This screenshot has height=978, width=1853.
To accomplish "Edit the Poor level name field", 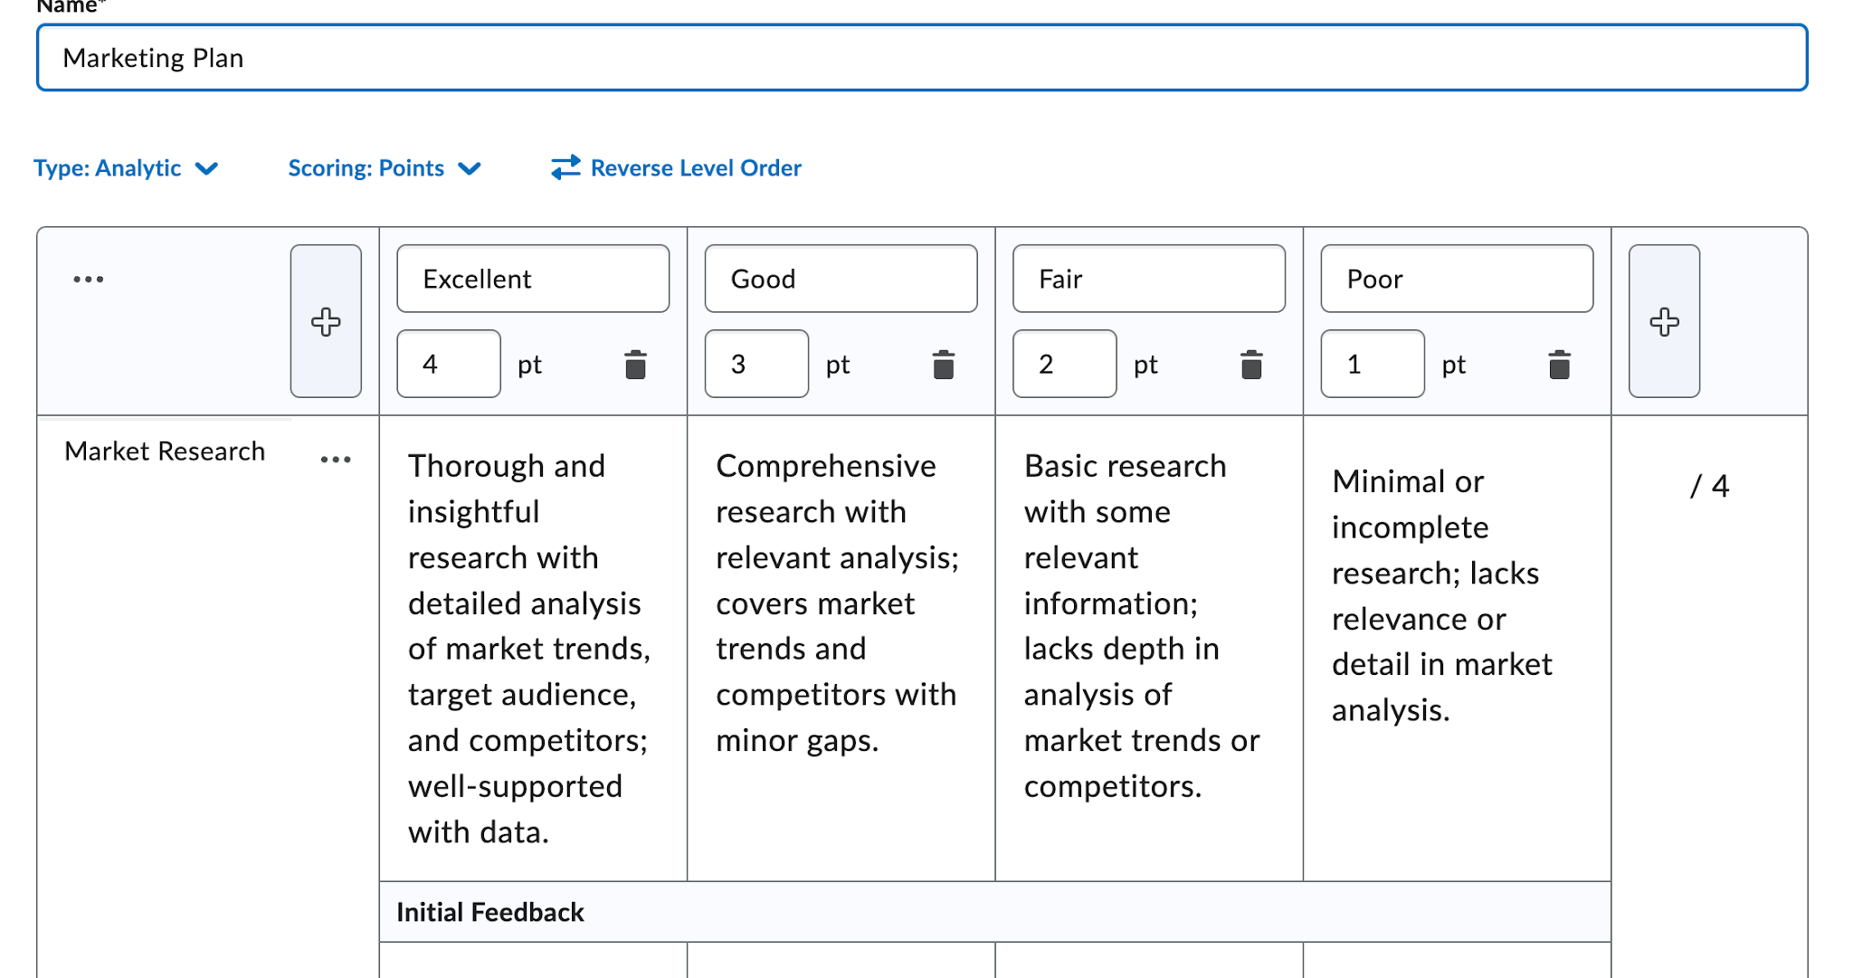I will (x=1457, y=279).
